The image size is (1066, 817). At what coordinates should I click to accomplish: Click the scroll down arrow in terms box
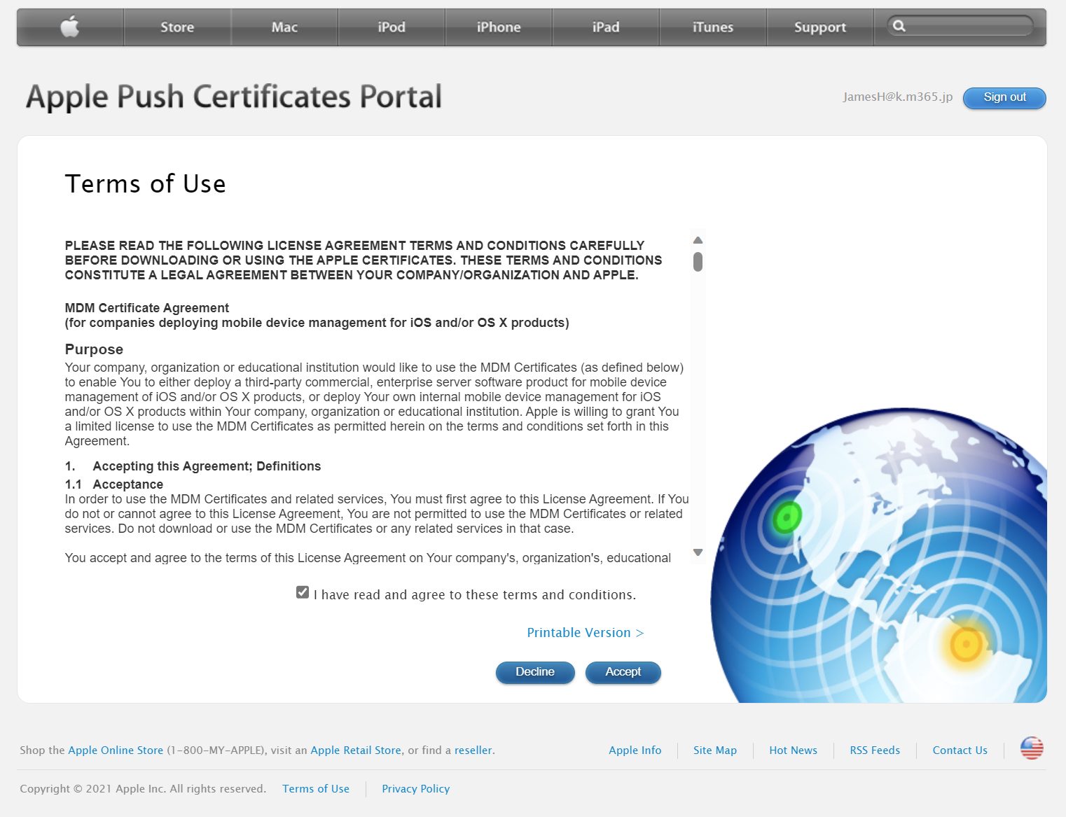click(x=698, y=552)
